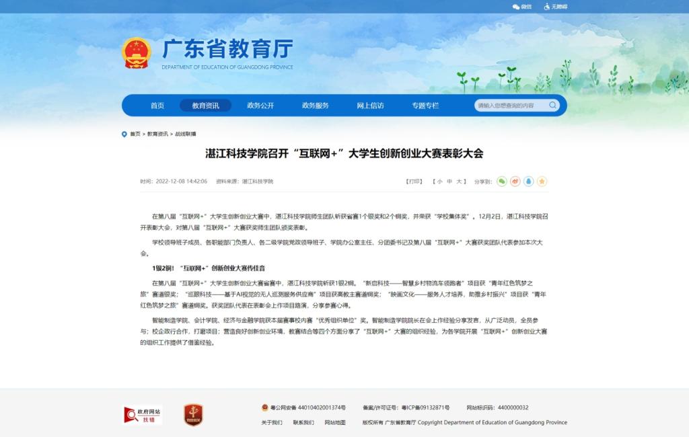Share article to Qzone star icon

[x=542, y=182]
